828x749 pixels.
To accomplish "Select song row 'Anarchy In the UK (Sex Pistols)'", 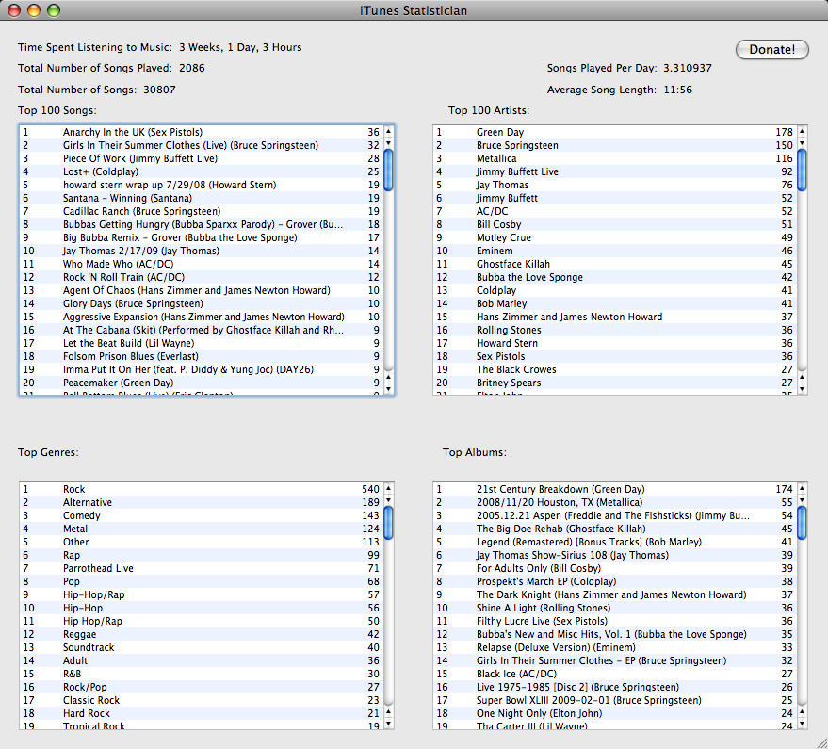I will pos(202,132).
